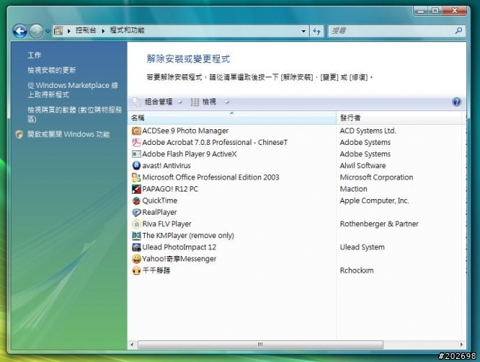Image resolution: width=480 pixels, height=362 pixels.
Task: Click the 千千靜聽 program icon
Action: [136, 270]
